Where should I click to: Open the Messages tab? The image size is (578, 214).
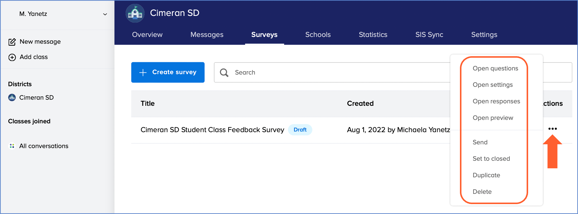click(207, 35)
